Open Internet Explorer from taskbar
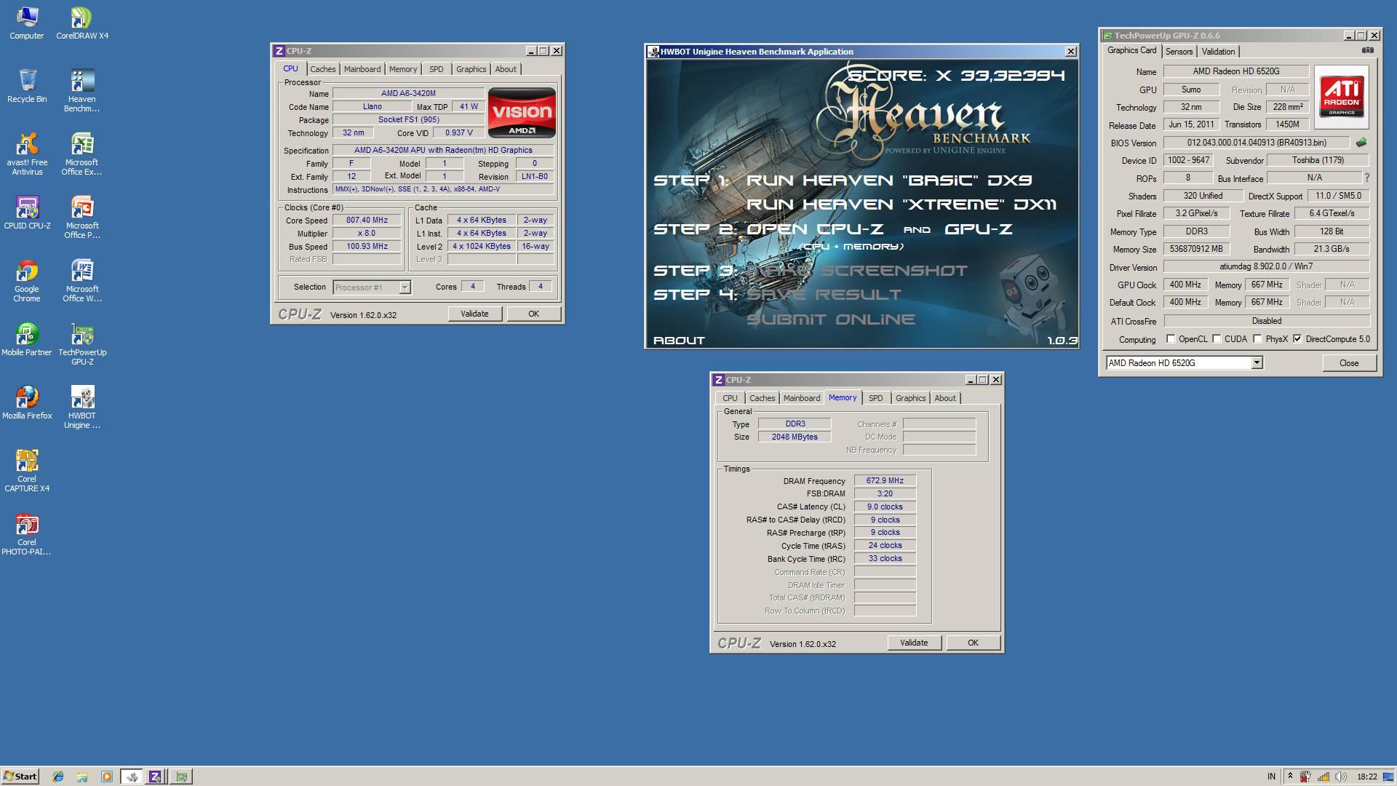 pos(58,777)
